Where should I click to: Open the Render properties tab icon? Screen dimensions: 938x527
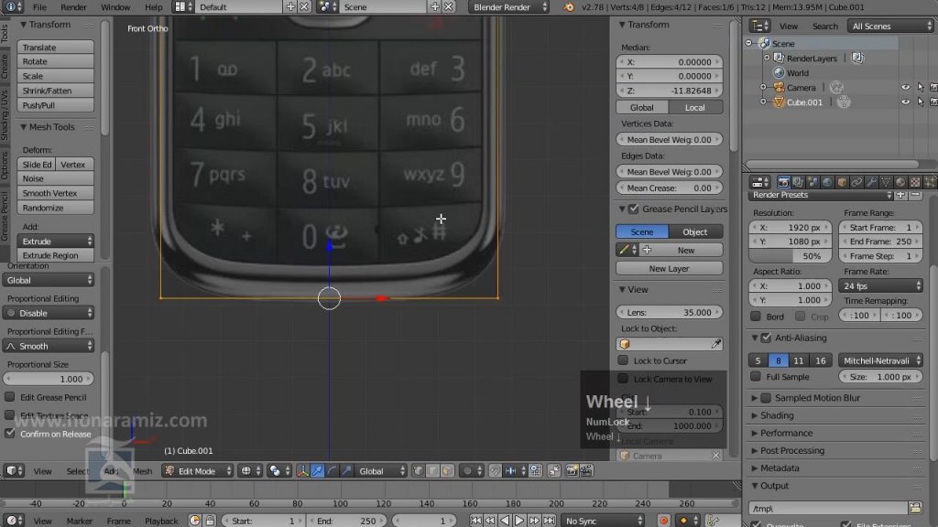784,182
